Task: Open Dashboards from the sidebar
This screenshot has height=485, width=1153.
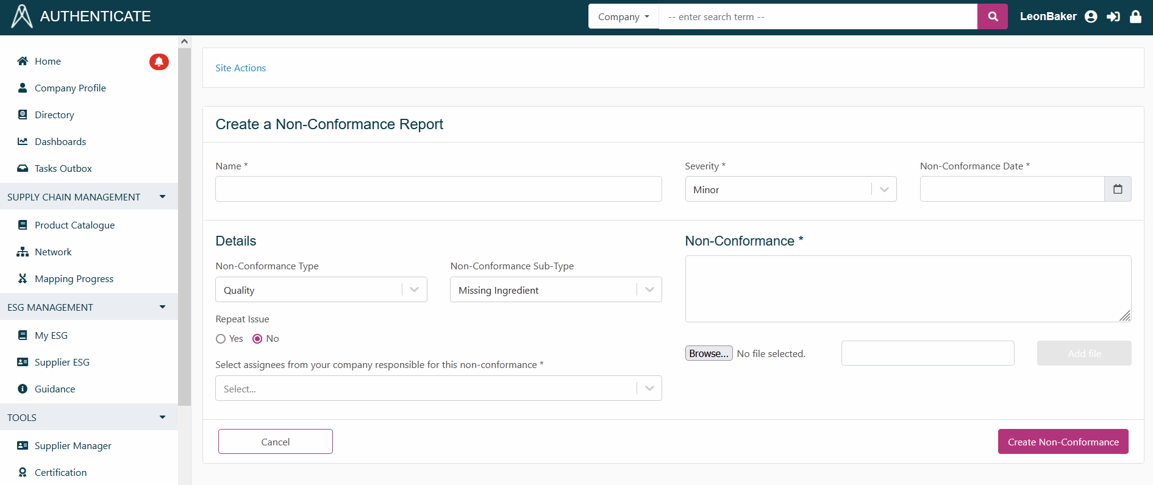Action: pyautogui.click(x=60, y=141)
